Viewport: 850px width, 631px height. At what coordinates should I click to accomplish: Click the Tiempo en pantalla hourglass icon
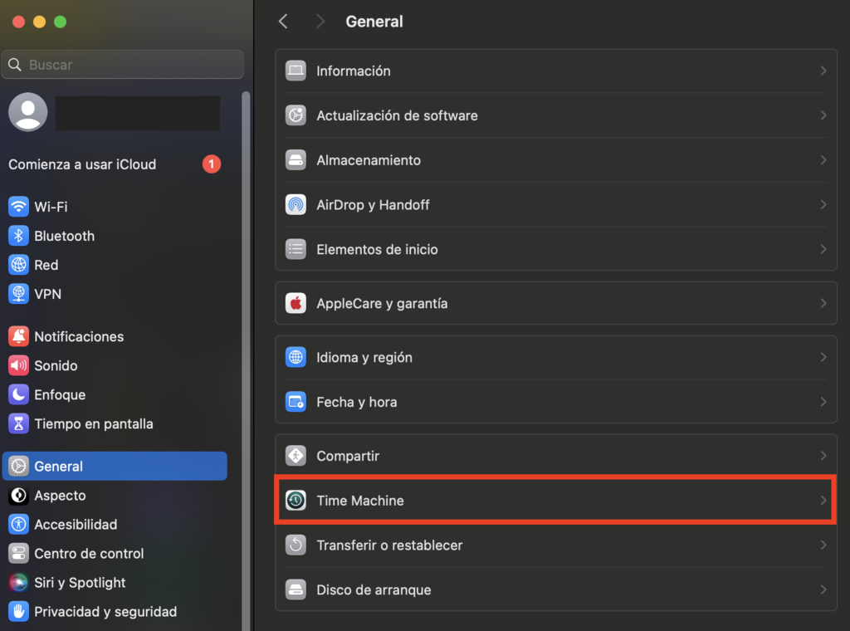coord(18,423)
